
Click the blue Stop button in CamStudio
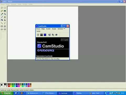[45, 35]
